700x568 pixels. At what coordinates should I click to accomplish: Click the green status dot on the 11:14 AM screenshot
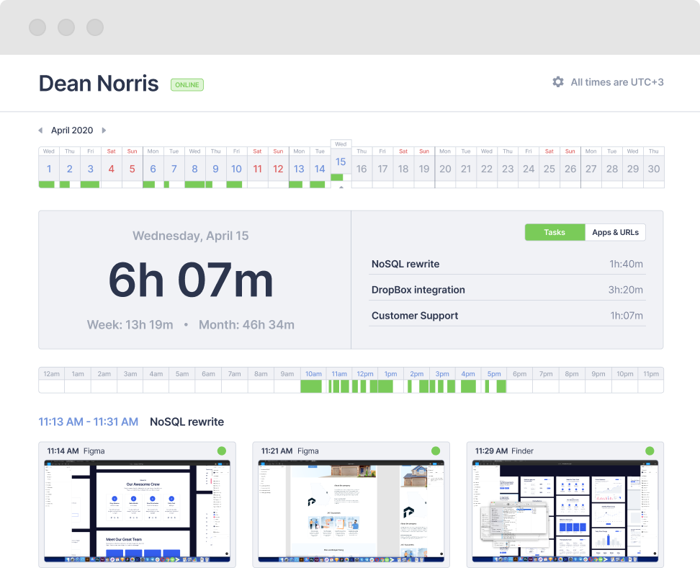[x=222, y=450]
